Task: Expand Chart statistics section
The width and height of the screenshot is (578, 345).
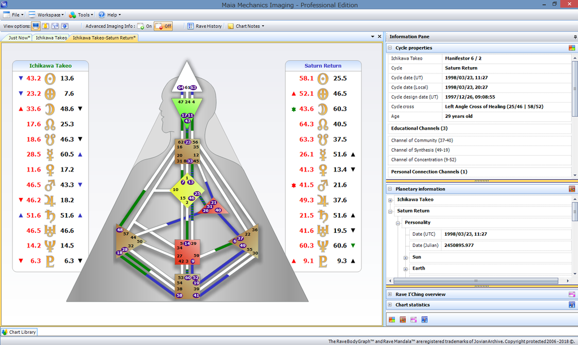Action: 390,305
